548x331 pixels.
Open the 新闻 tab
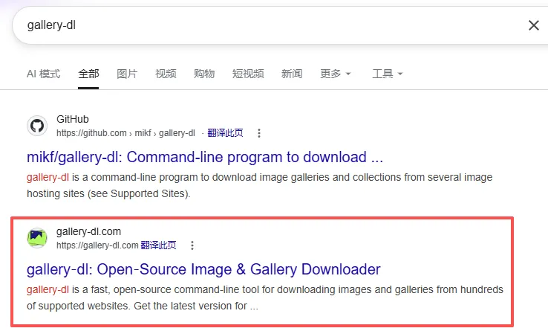[292, 74]
